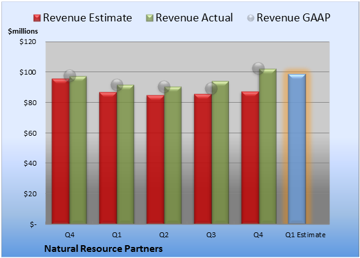This screenshot has width=360, height=258.
Task: Click the GAAP sphere marker above first Q4
Action: [x=70, y=76]
